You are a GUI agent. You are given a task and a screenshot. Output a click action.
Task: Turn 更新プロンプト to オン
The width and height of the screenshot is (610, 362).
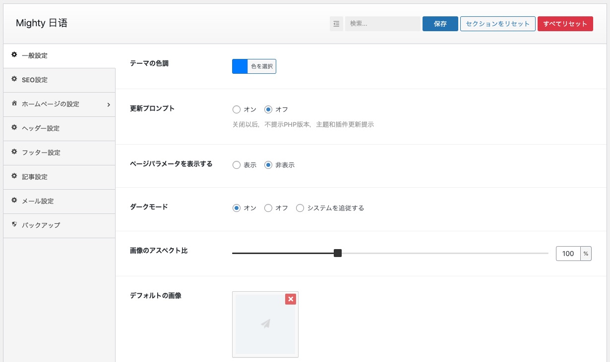(x=237, y=109)
